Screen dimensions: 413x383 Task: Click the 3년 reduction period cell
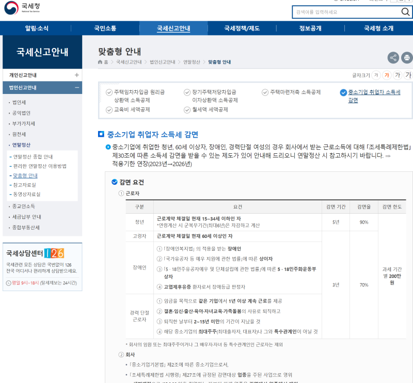coord(336,285)
